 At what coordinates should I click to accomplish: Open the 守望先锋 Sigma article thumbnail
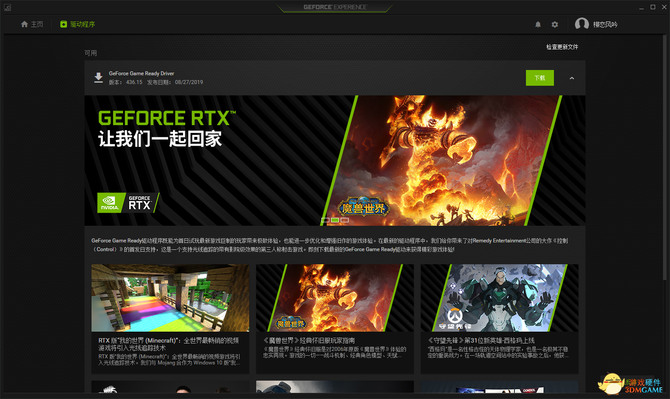point(500,298)
